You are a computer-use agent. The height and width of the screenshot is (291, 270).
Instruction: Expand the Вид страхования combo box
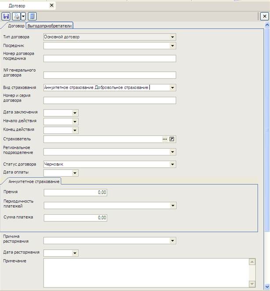point(173,88)
